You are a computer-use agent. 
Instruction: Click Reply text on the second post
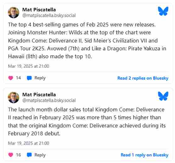(x=40, y=155)
